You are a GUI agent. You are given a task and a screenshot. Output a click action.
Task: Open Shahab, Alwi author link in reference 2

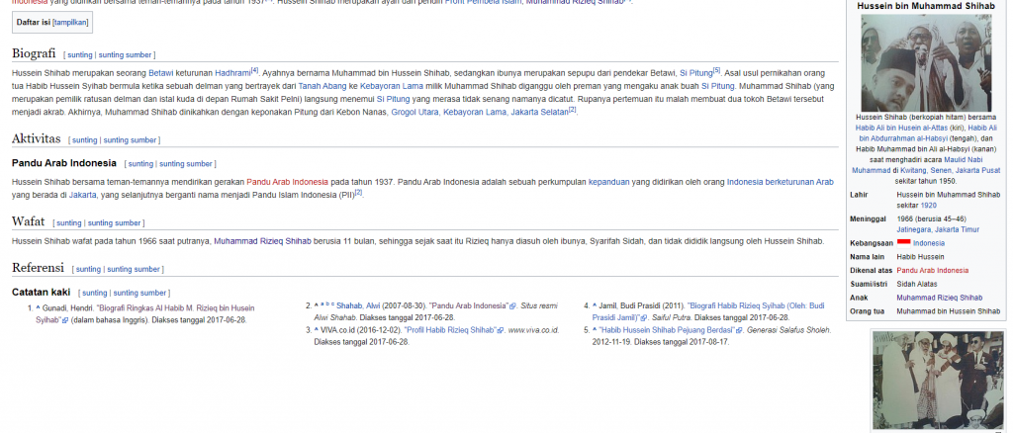(x=358, y=305)
